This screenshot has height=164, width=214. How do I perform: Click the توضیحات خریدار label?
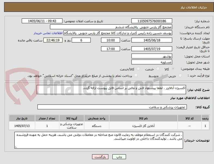click(x=197, y=140)
